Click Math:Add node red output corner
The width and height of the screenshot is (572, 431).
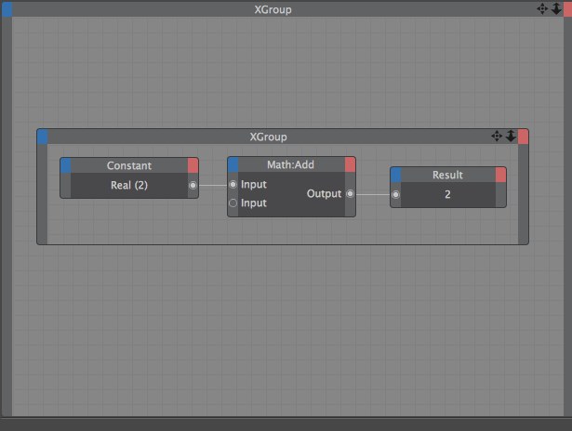click(x=350, y=164)
